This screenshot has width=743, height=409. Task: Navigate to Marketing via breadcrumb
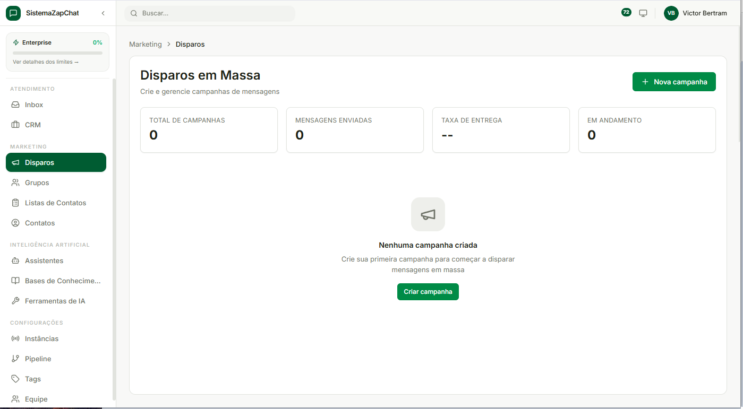[x=145, y=44]
